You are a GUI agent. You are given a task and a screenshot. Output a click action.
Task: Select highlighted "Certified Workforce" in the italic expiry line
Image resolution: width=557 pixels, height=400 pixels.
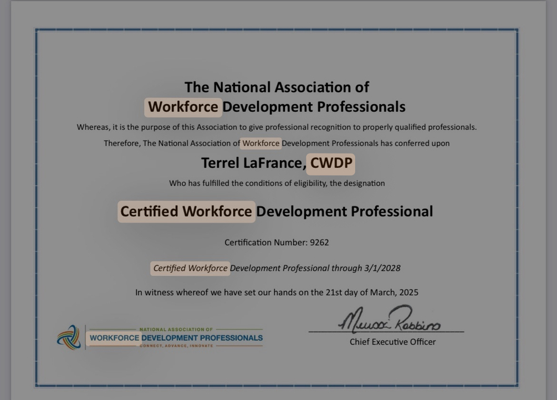point(190,268)
